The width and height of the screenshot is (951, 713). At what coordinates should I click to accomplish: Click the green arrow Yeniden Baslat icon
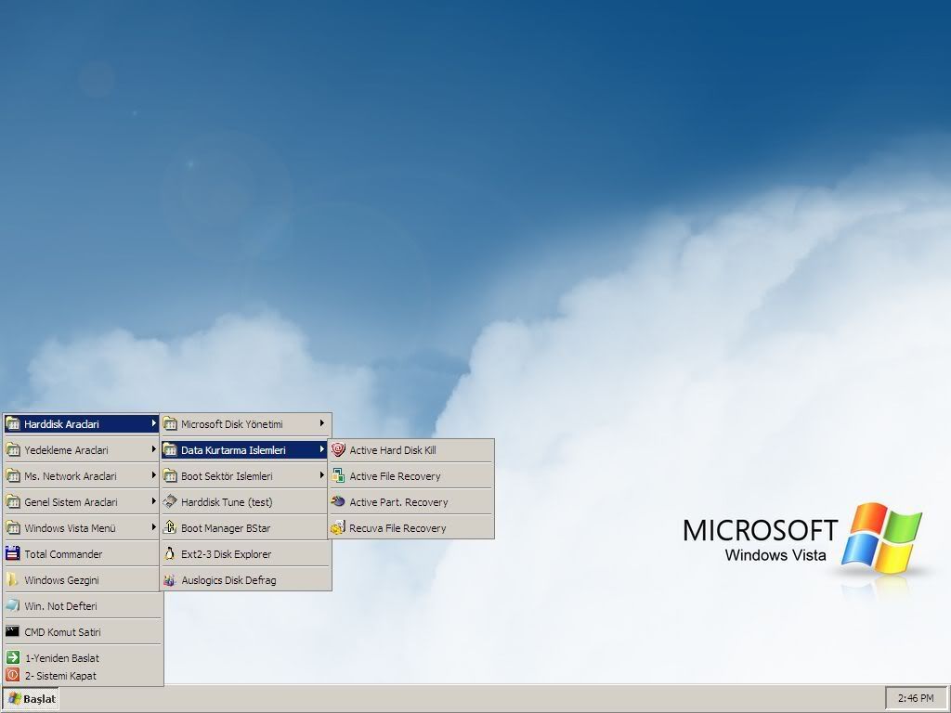pyautogui.click(x=13, y=657)
